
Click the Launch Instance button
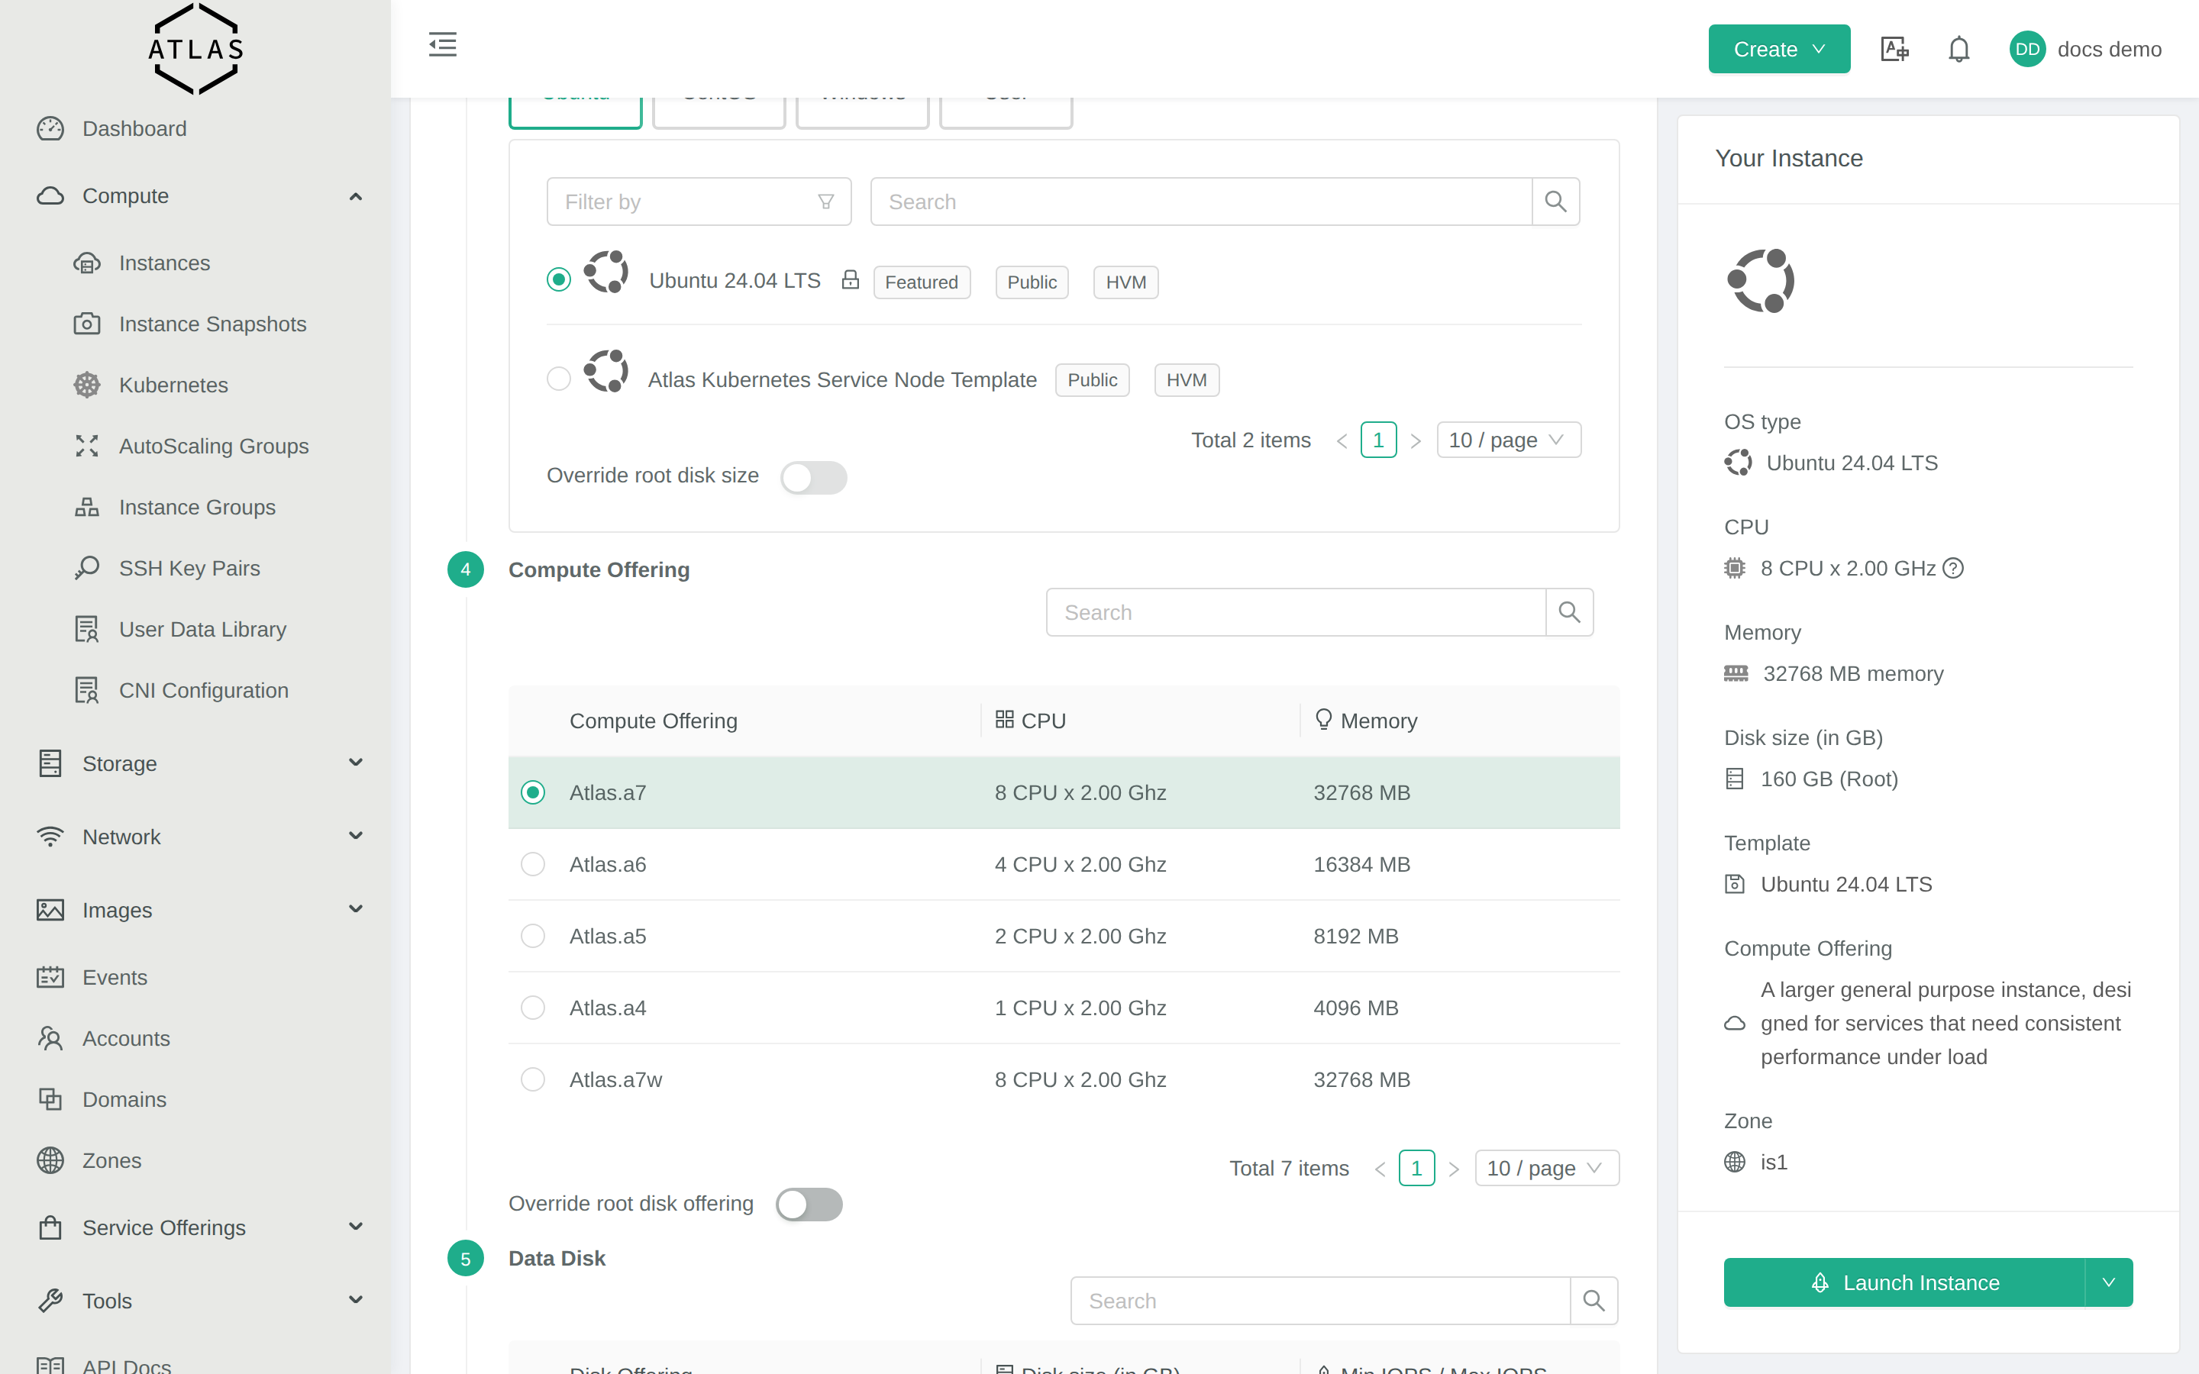point(1904,1282)
